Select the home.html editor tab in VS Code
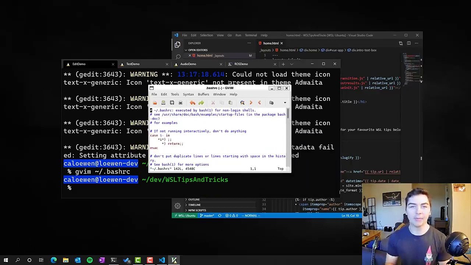471x265 pixels. [271, 43]
